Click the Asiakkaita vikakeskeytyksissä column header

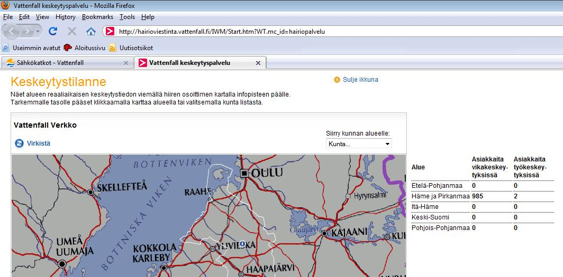[x=490, y=167]
